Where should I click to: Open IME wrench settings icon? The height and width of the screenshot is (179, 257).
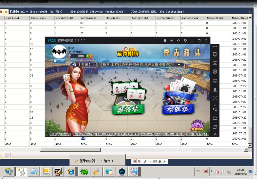(x=165, y=161)
